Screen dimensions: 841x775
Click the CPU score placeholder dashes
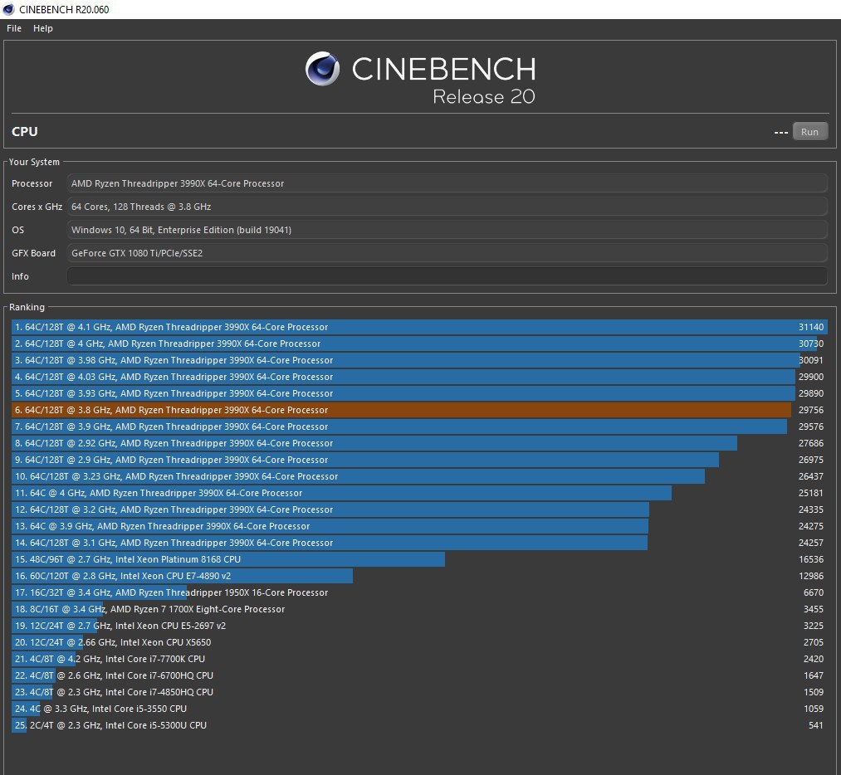[x=781, y=133]
